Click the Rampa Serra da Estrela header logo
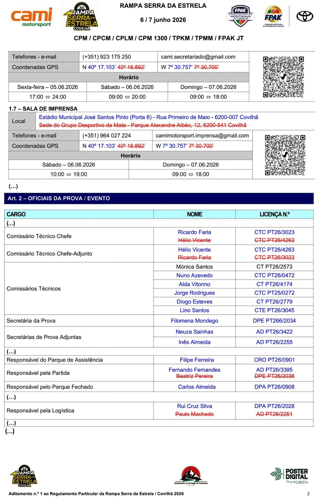 tap(81, 16)
